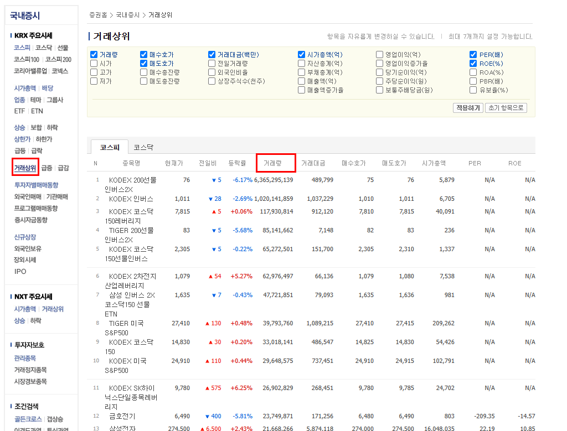This screenshot has width=567, height=431.
Task: Open the 관리종목 link
Action: 25,359
